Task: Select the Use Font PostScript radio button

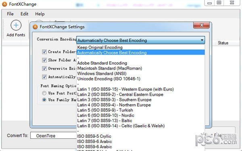Action: click(x=44, y=93)
